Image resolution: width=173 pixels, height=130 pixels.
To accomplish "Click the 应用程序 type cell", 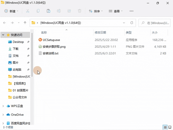I will [131, 40].
